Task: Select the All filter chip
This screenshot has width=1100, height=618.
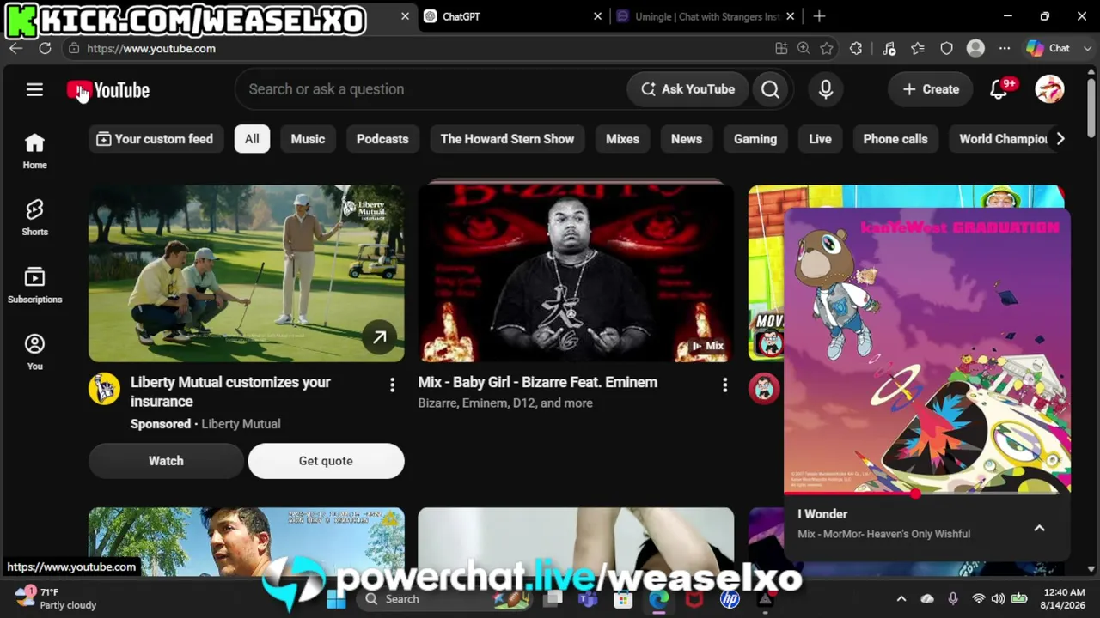Action: tap(252, 139)
